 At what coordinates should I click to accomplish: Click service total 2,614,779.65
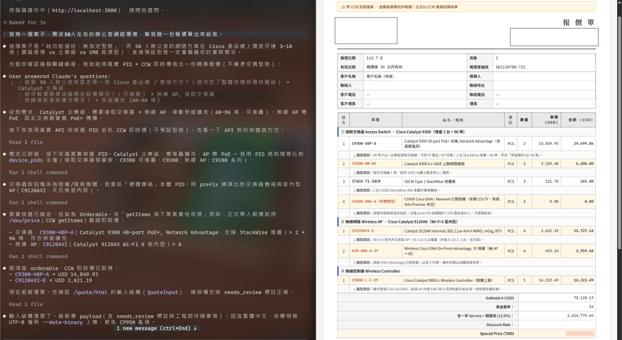(x=580, y=316)
